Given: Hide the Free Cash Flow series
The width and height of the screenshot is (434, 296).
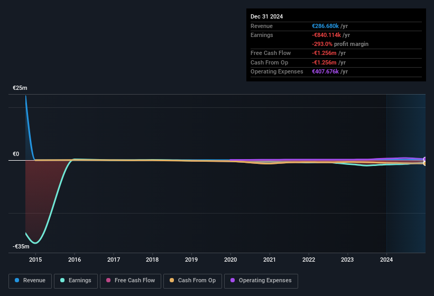Looking at the screenshot, I should [131, 281].
